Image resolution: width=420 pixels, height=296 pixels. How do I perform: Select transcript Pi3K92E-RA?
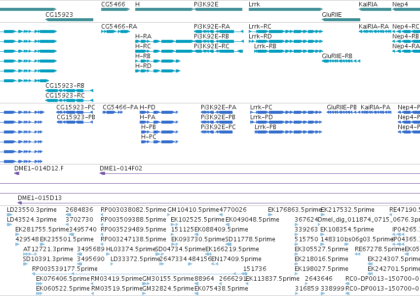tap(219, 32)
